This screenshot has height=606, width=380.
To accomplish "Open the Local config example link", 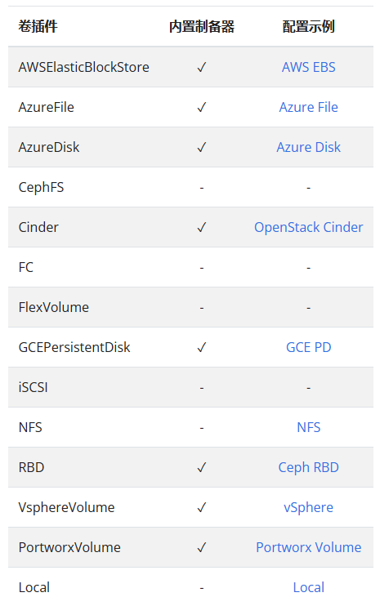I will tap(308, 587).
